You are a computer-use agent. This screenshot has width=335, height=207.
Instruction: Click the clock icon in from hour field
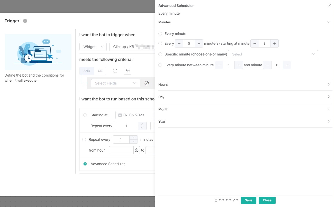pyautogui.click(x=137, y=150)
